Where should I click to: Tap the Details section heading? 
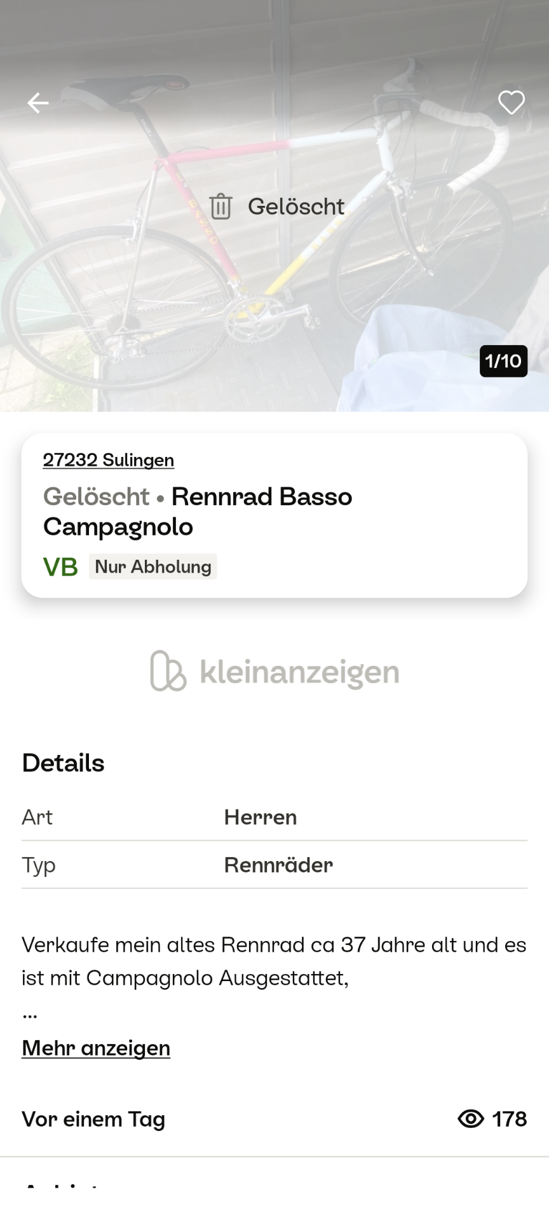(x=63, y=763)
